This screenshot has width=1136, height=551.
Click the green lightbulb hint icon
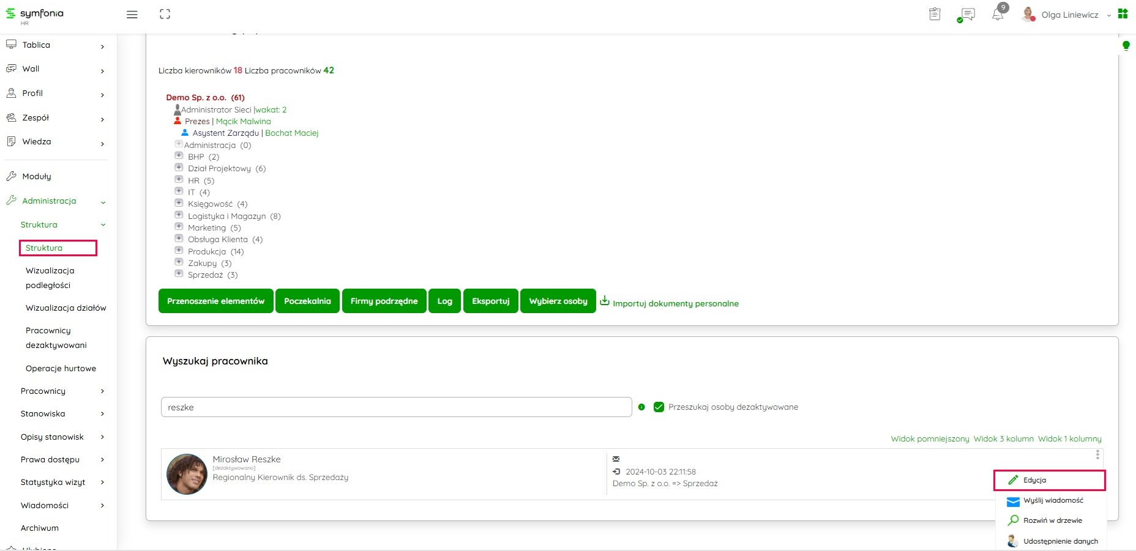[1126, 45]
